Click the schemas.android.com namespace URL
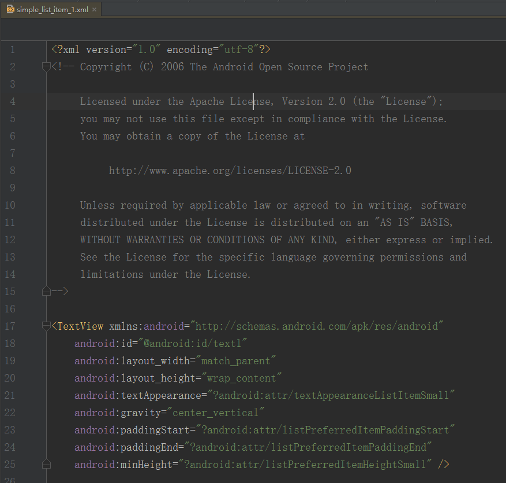The width and height of the screenshot is (506, 483). pyautogui.click(x=317, y=326)
